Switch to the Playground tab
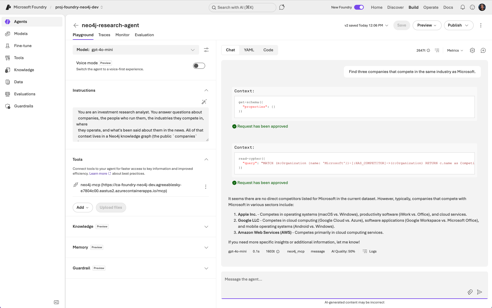This screenshot has height=308, width=492. point(83,35)
